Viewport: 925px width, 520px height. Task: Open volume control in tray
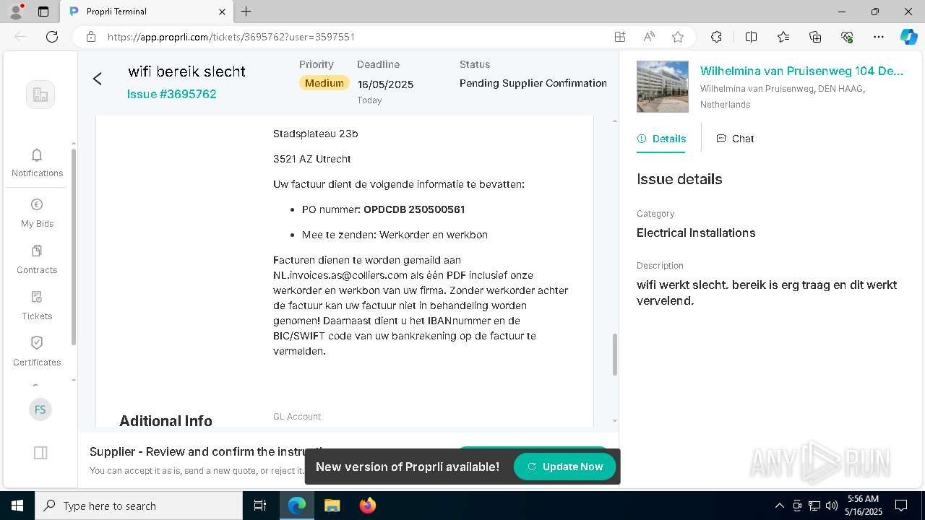[x=832, y=506]
